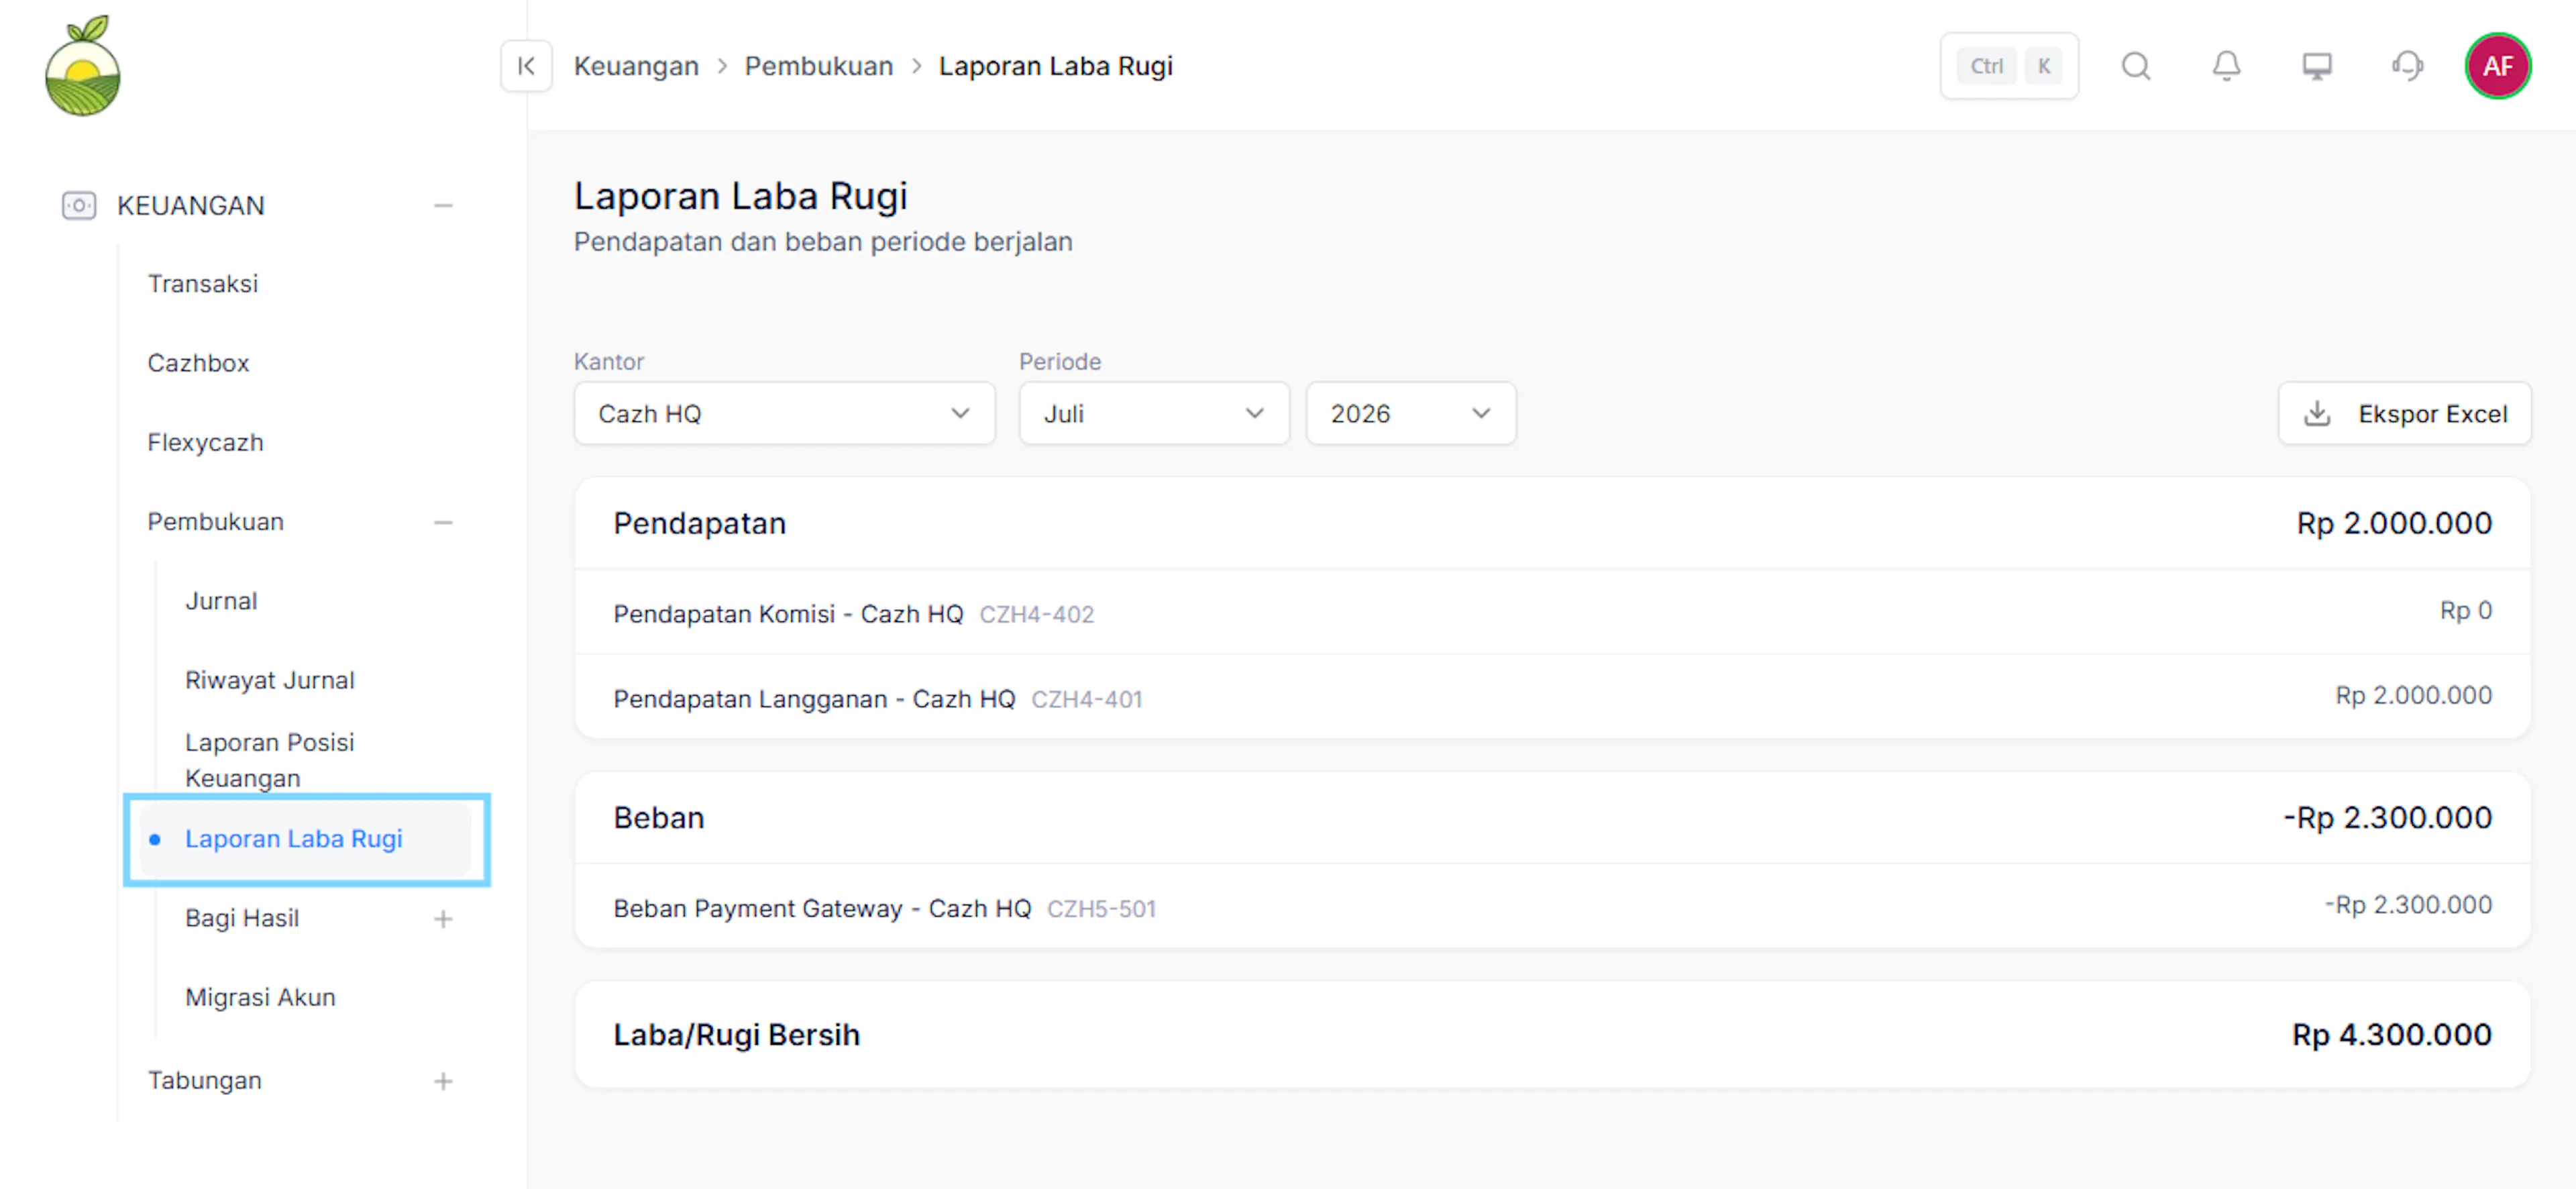Click Pembukuan in the breadcrumb
The width and height of the screenshot is (2576, 1189).
(x=818, y=66)
